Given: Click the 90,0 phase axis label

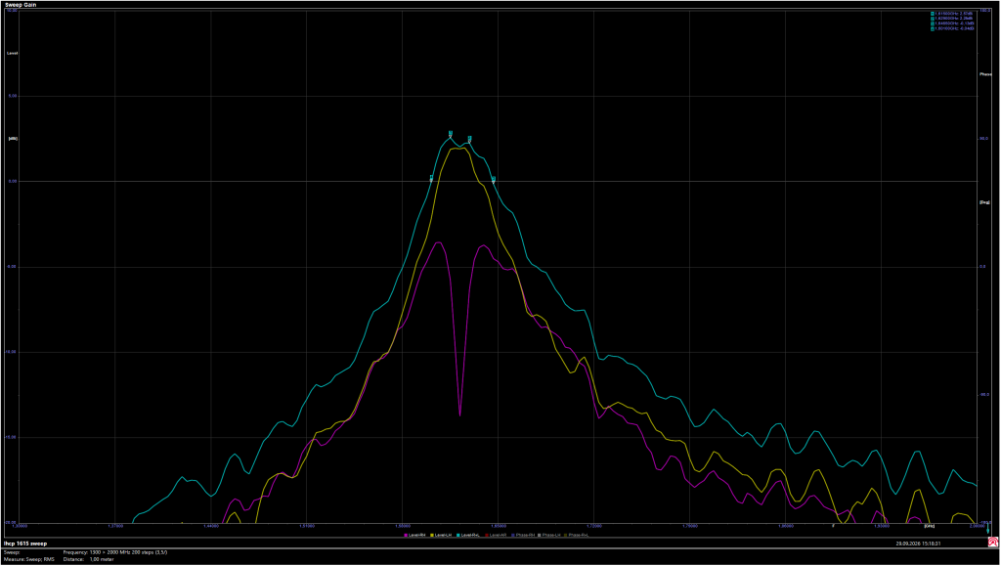Looking at the screenshot, I should [983, 139].
